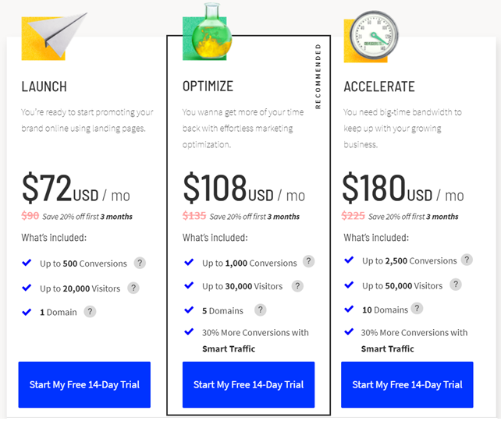Viewport: 501px width, 421px height.
Task: Select the LAUNCH plan heading
Action: point(44,87)
